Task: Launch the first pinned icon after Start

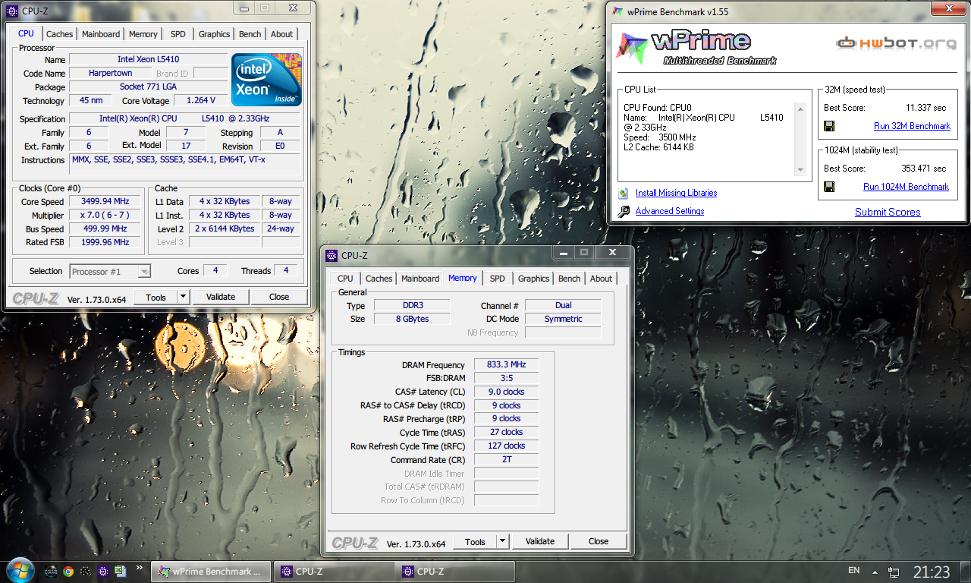Action: click(x=52, y=572)
